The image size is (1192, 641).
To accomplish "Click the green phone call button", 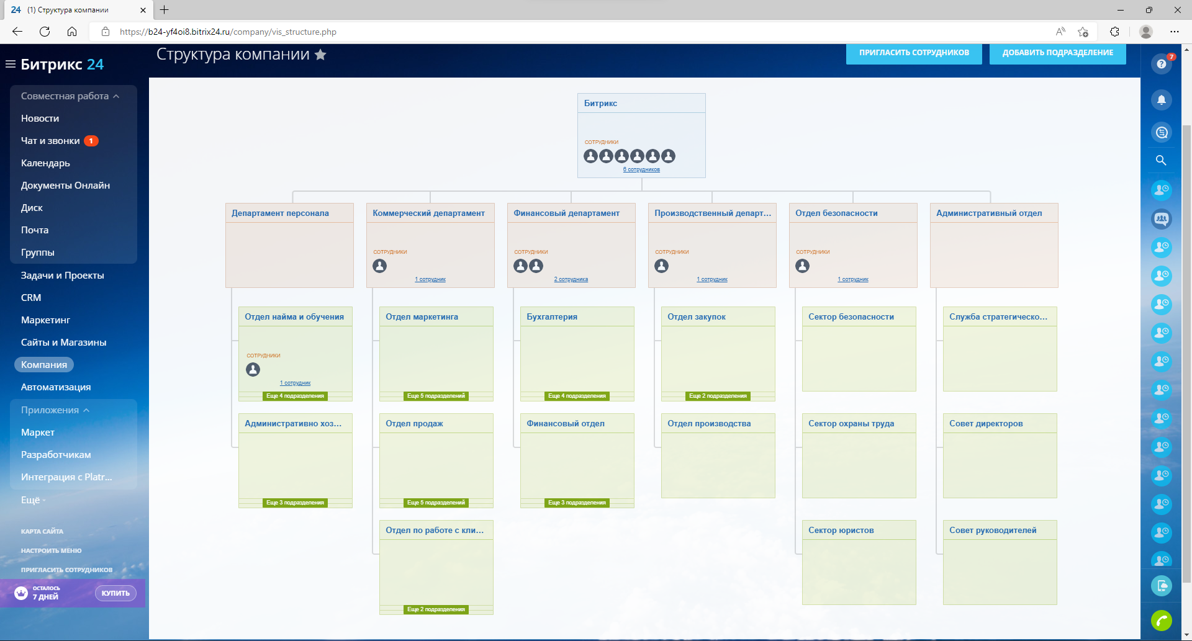I will pos(1162,621).
